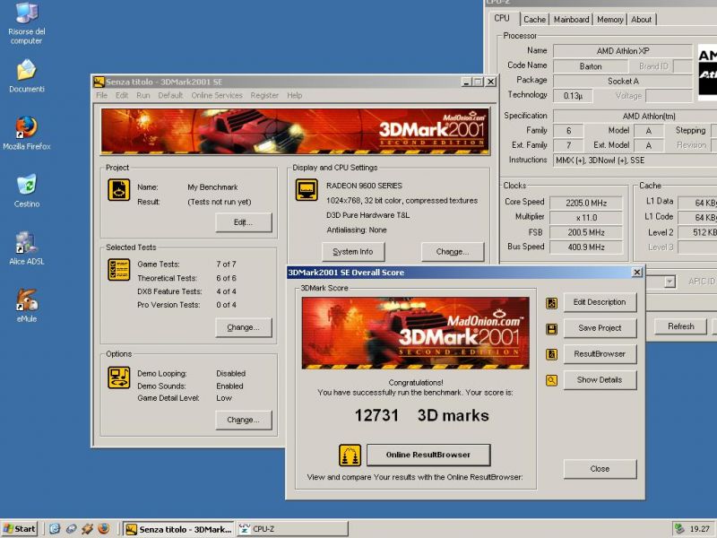Open the Online Services menu

pyautogui.click(x=217, y=95)
